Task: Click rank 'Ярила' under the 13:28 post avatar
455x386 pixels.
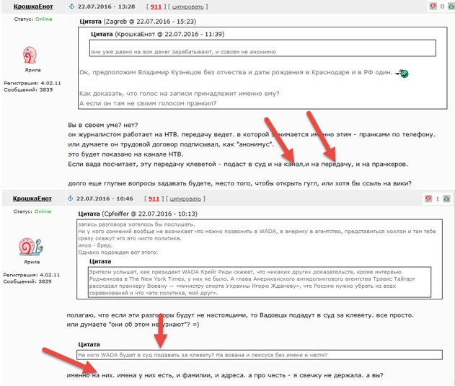Action: (32, 70)
